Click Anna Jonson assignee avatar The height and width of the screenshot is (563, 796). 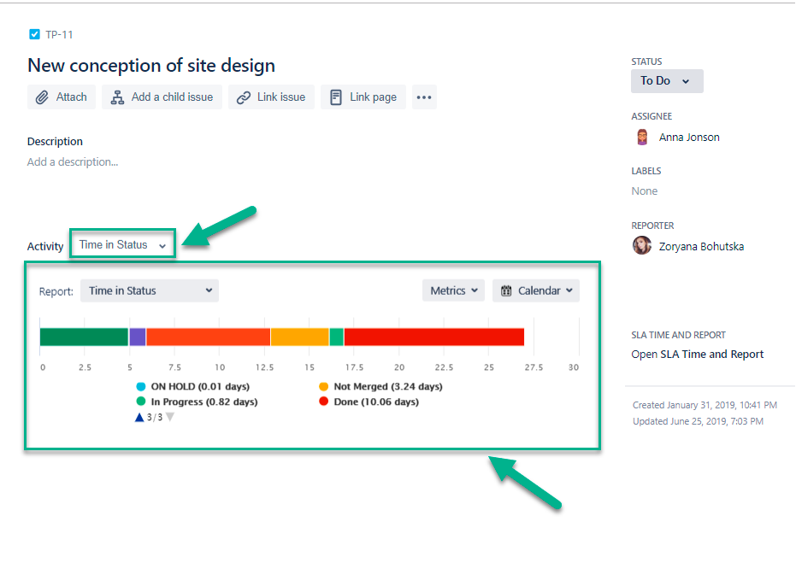[642, 137]
